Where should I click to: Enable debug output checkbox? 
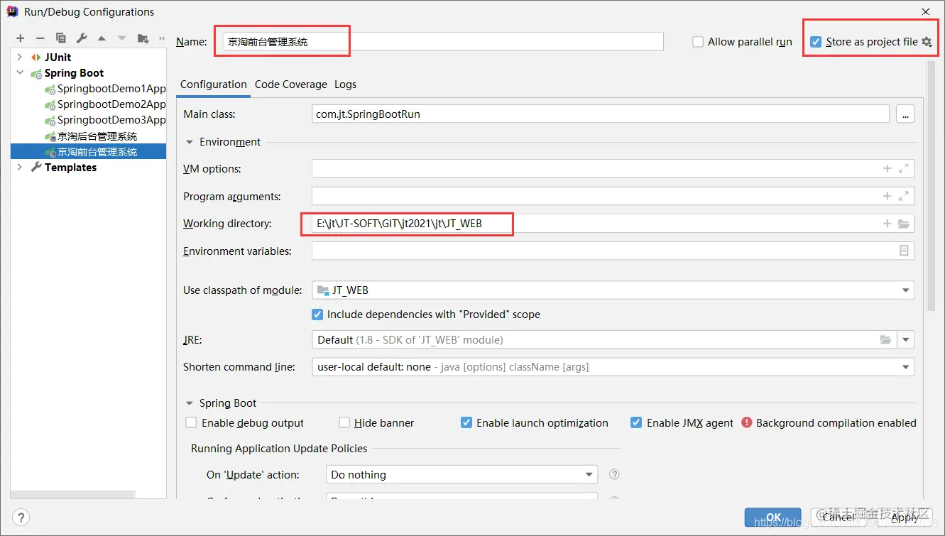[x=191, y=422]
